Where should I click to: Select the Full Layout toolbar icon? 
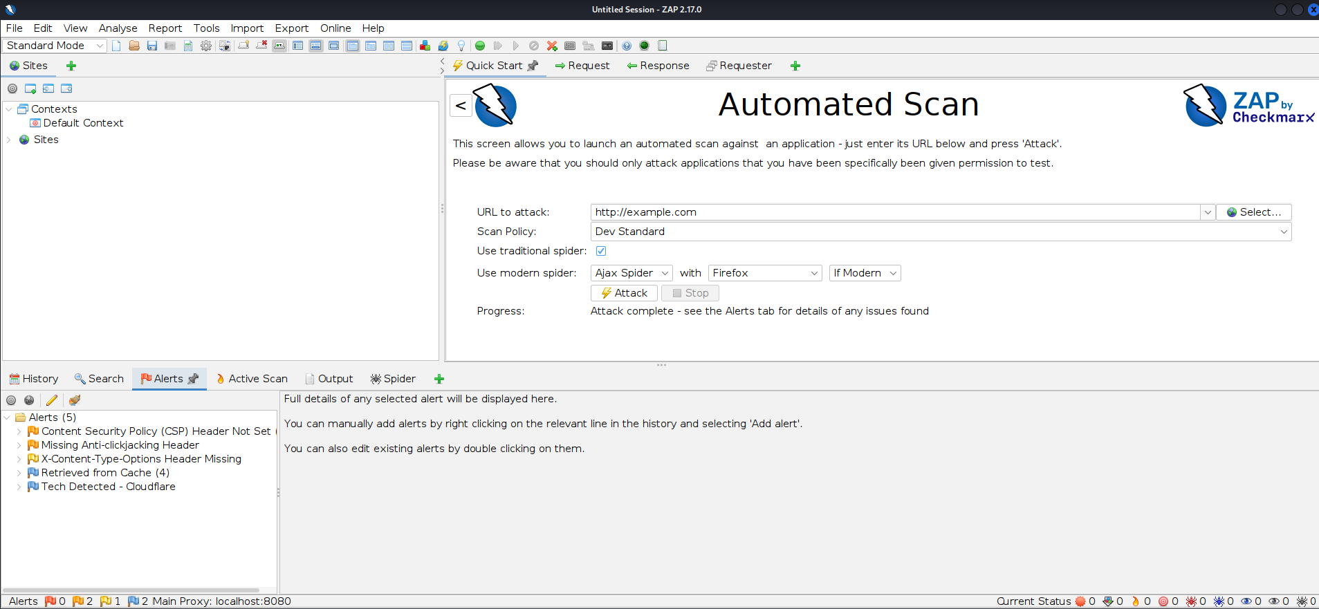click(333, 46)
